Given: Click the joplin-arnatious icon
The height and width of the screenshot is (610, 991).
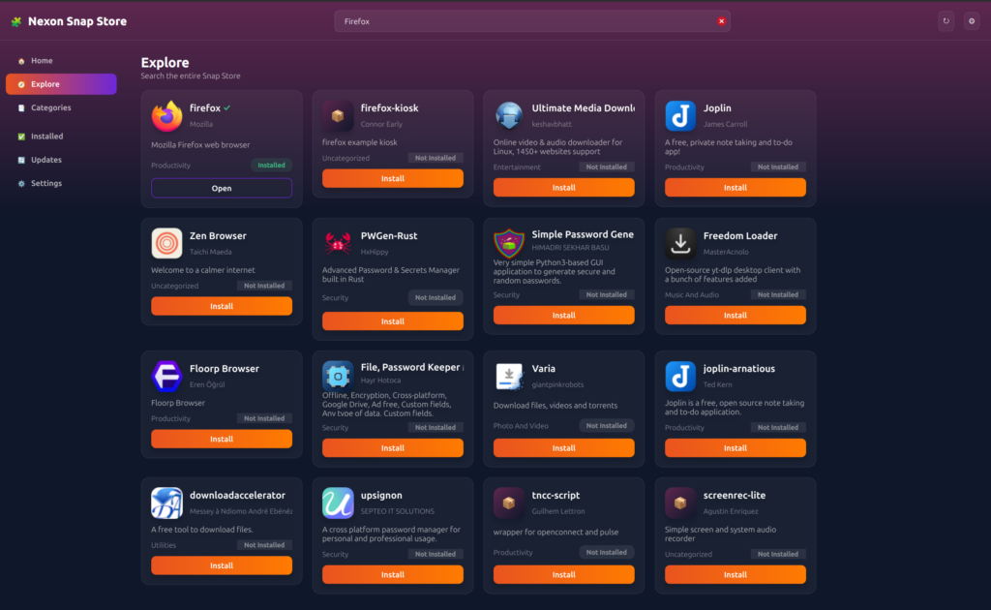Looking at the screenshot, I should (x=680, y=376).
